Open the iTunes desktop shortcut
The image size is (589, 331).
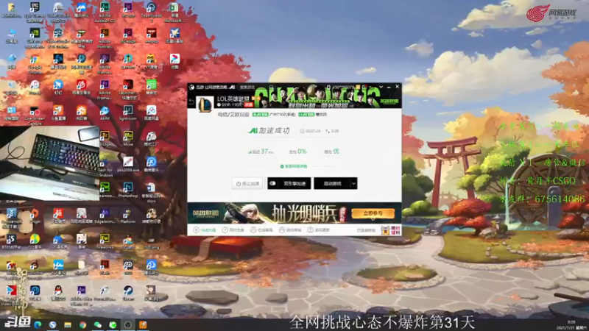(35, 87)
